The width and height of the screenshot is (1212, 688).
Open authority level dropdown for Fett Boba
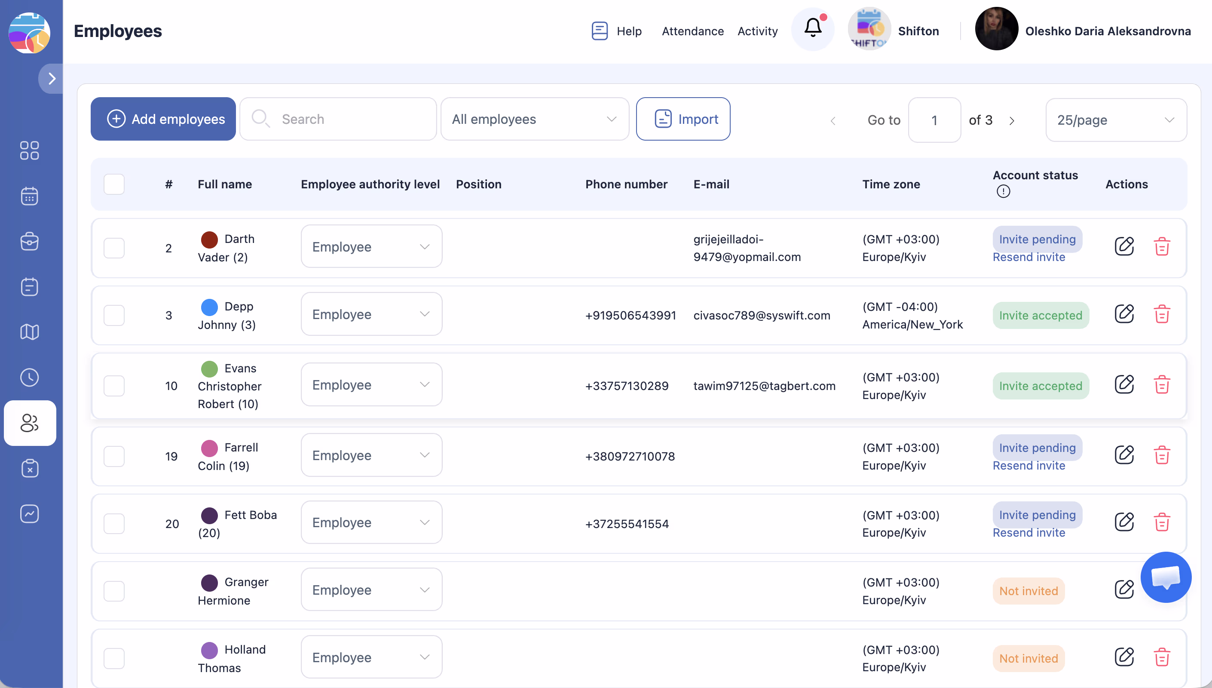(371, 522)
